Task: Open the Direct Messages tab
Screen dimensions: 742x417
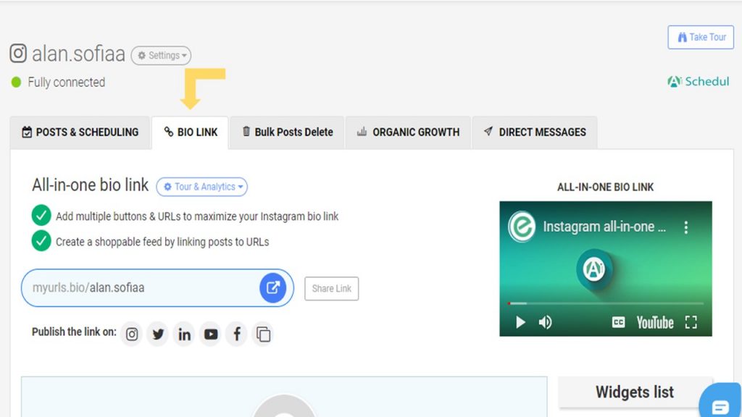Action: [x=535, y=132]
